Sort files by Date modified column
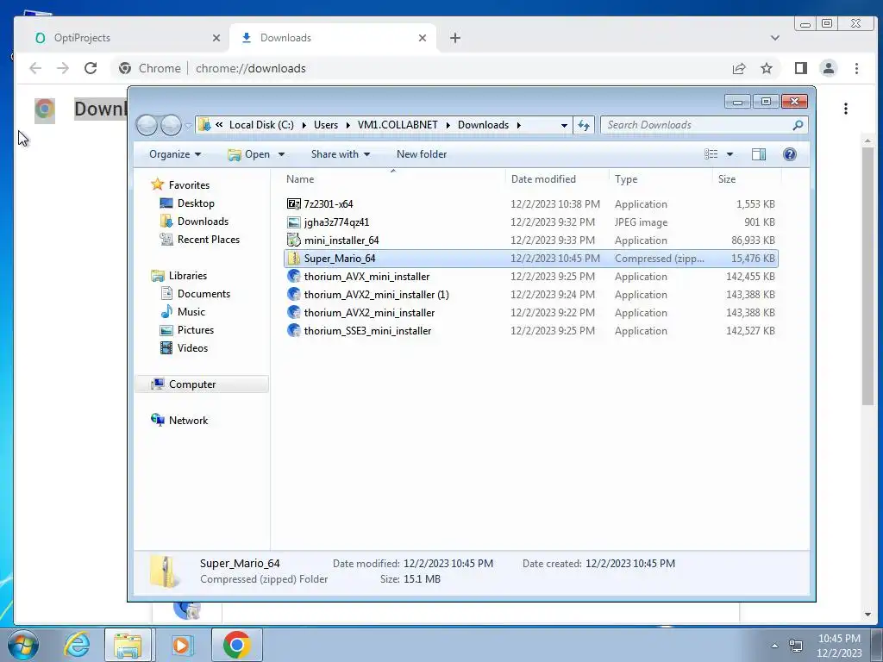Image resolution: width=883 pixels, height=662 pixels. point(557,179)
